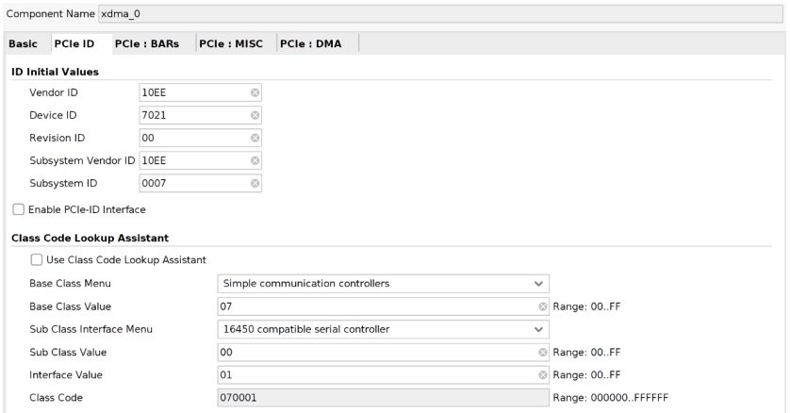Click the 'Interface Value' label
The height and width of the screenshot is (413, 790).
tap(65, 375)
